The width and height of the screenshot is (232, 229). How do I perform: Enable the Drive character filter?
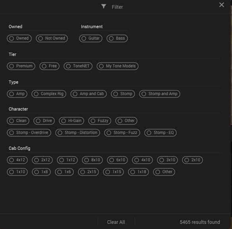(x=44, y=121)
